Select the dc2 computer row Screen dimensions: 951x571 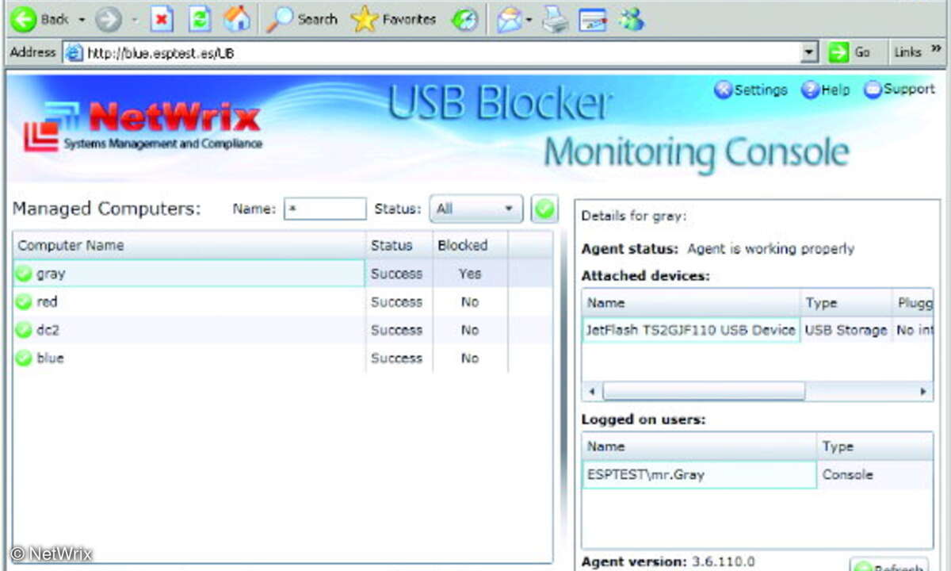pyautogui.click(x=283, y=330)
